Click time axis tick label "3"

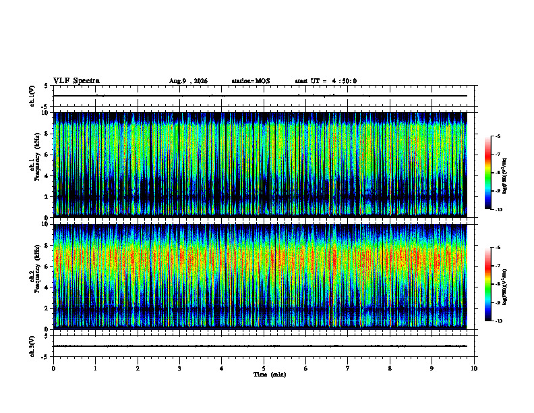click(x=179, y=368)
